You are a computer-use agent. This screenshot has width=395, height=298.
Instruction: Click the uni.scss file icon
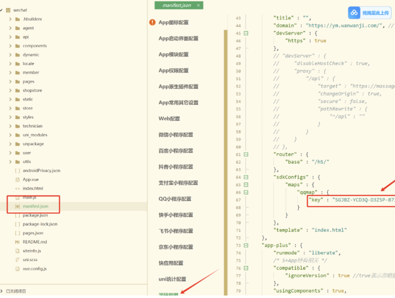tap(18, 259)
